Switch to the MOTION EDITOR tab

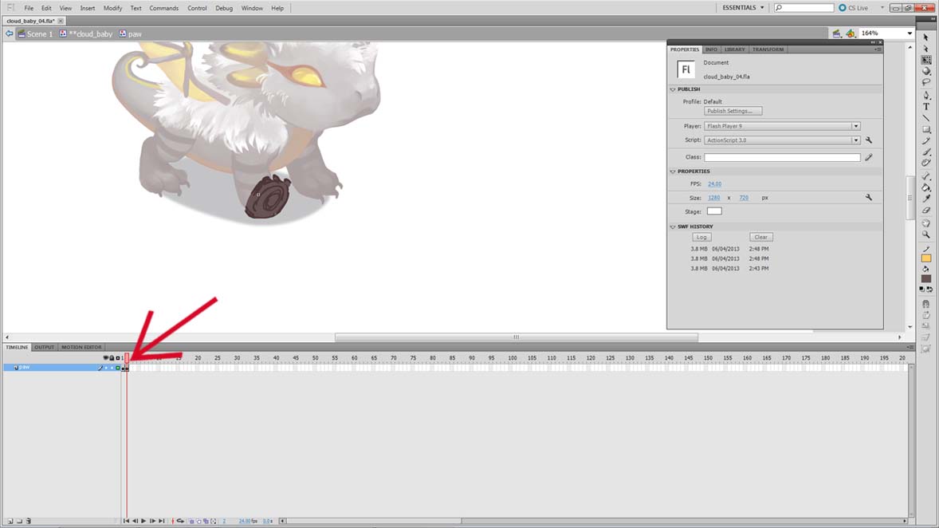pos(81,347)
